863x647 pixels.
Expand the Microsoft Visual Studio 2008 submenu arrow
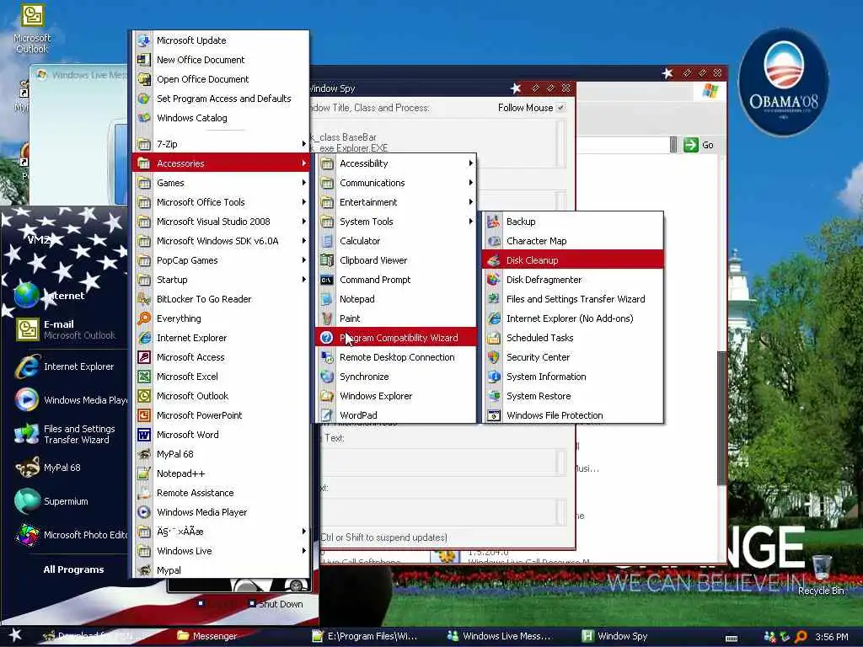click(x=303, y=222)
